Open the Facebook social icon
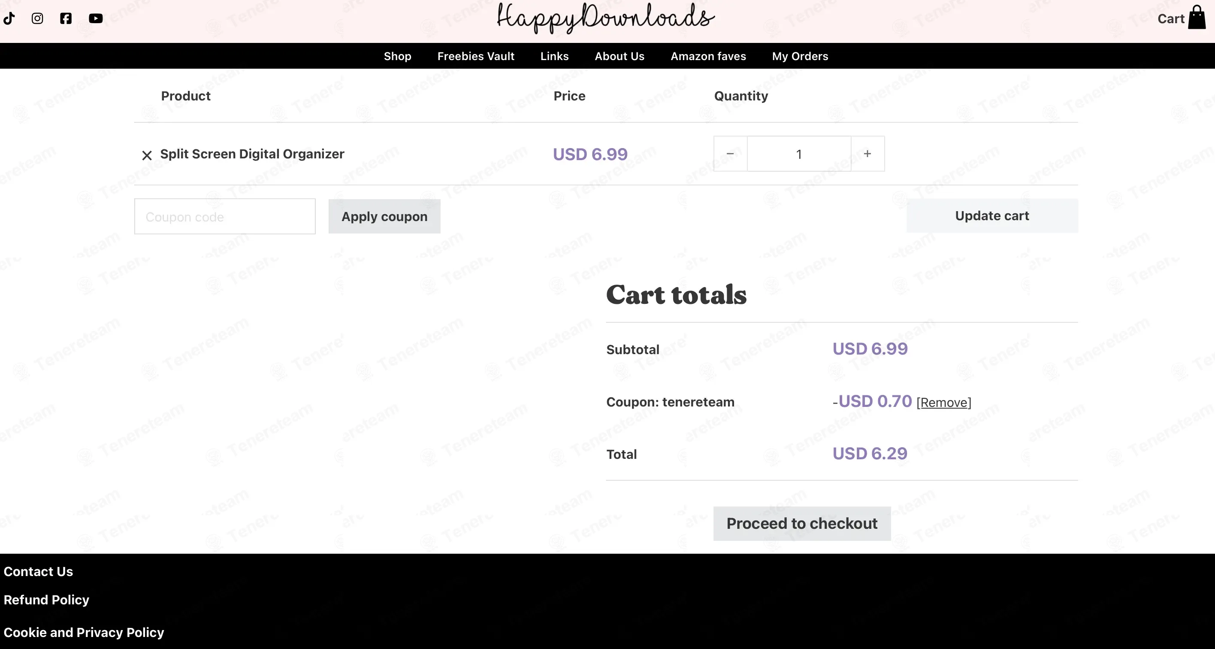Screen dimensions: 1215x649 (x=66, y=18)
